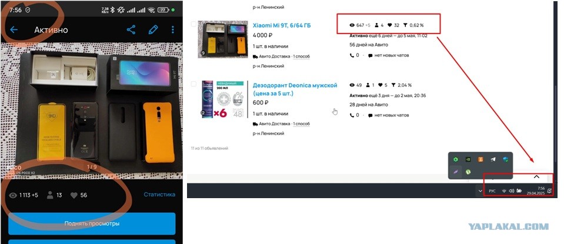The image size is (564, 244).
Task: Open the Wi-Fi network icon in taskbar
Action: pyautogui.click(x=504, y=191)
